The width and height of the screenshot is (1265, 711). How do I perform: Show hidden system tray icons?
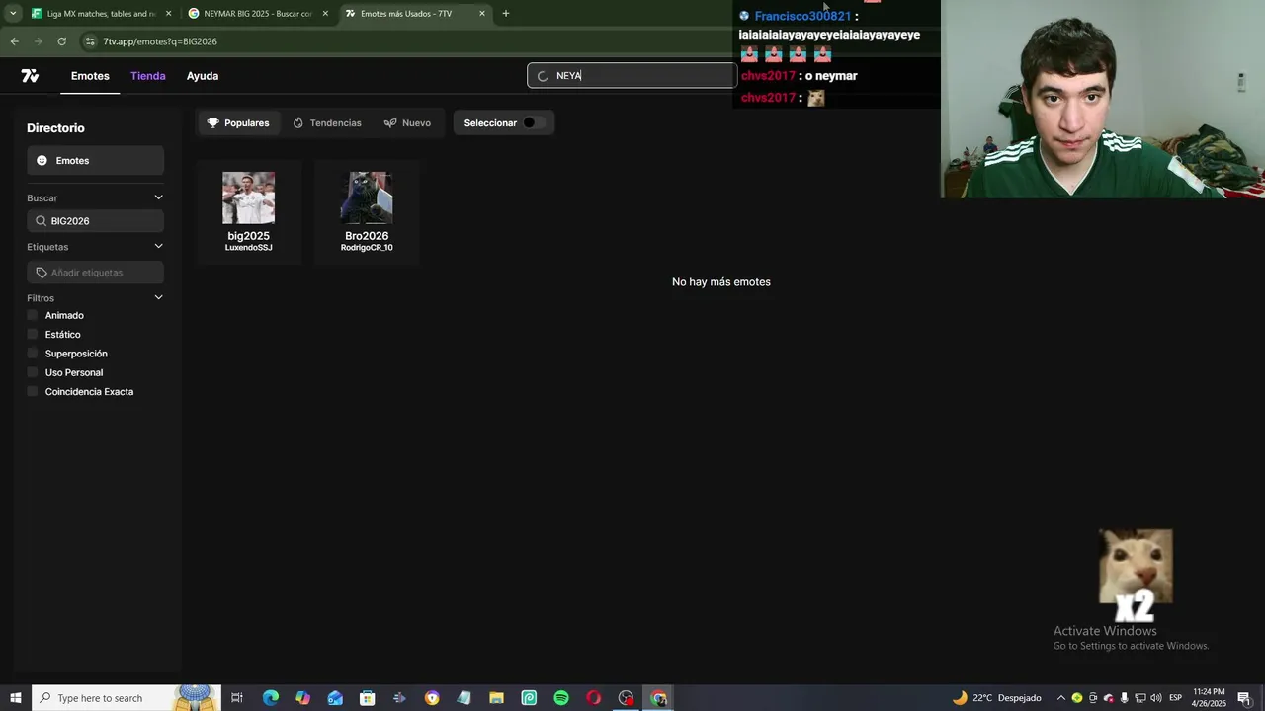pos(1061,698)
